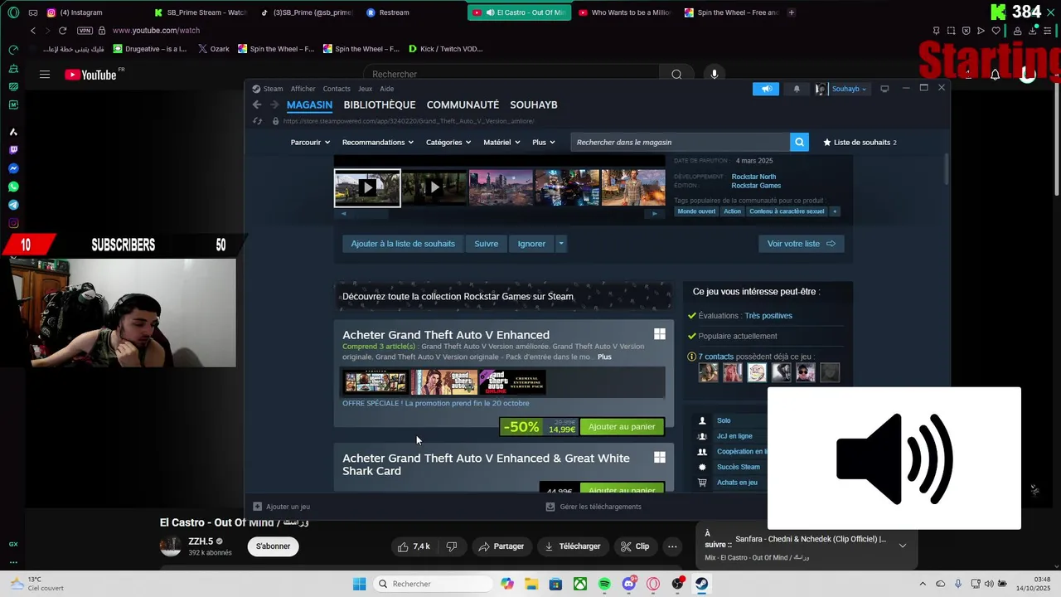Click Steam icon in Windows taskbar

coord(701,584)
